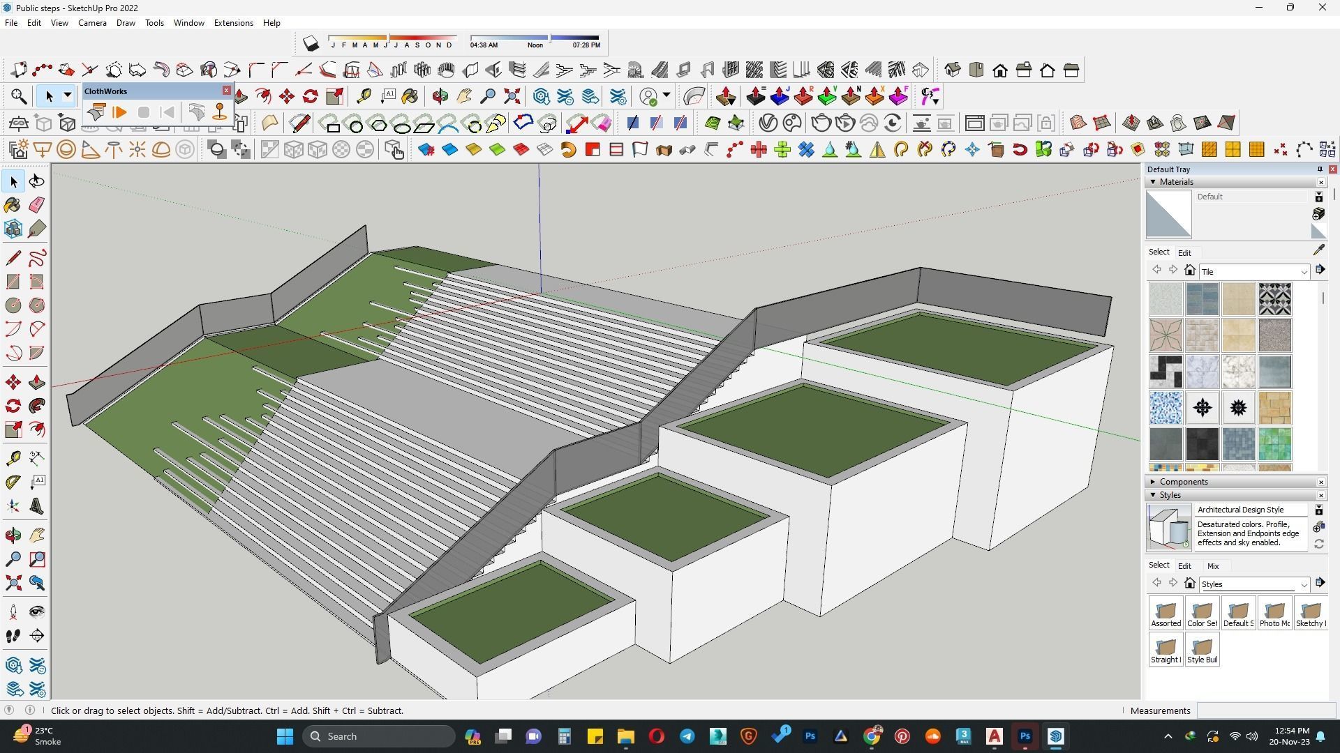This screenshot has width=1340, height=753.
Task: Switch to styles Edit tab
Action: click(1184, 566)
